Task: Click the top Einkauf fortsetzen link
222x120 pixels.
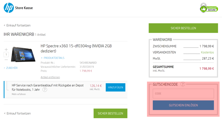Action: (17, 25)
